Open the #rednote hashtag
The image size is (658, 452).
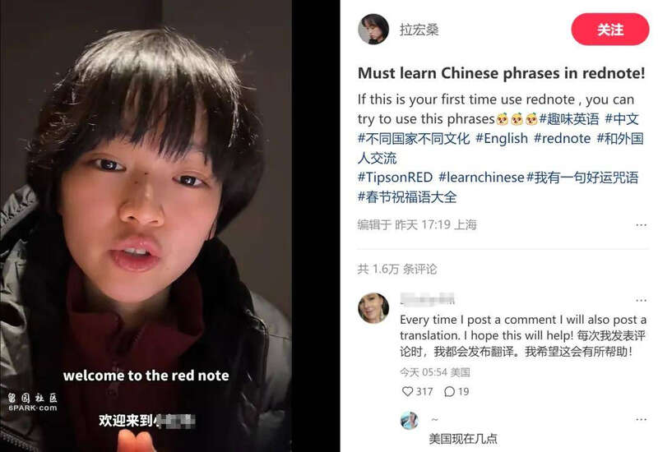pos(562,138)
